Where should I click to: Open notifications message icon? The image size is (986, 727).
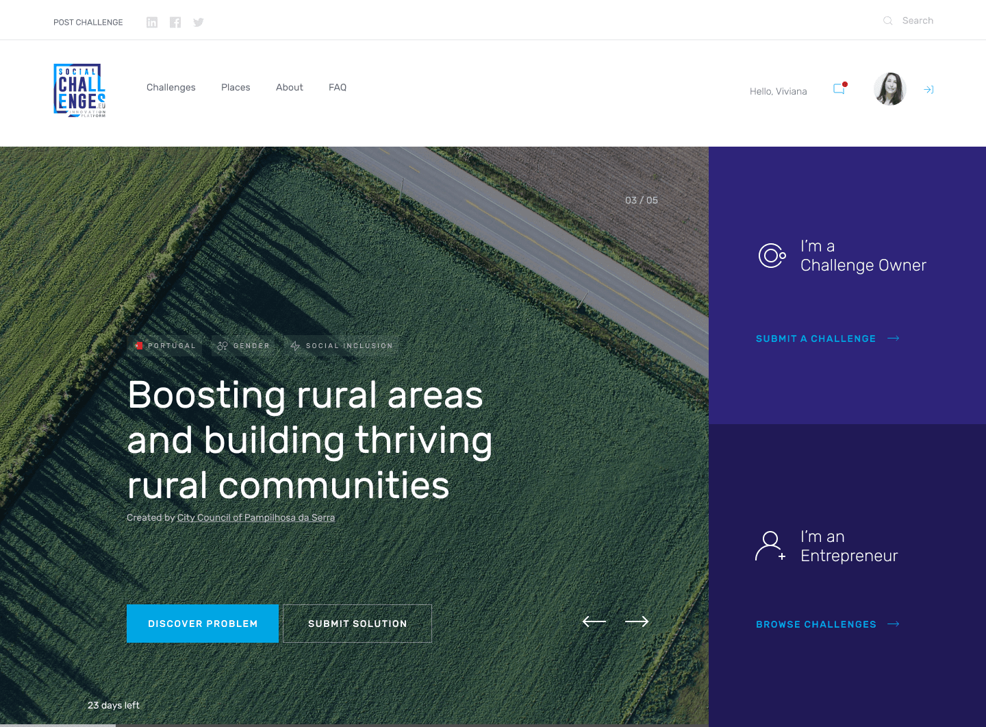pos(839,89)
